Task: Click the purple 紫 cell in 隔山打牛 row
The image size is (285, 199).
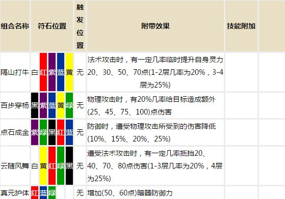Action: coord(52,72)
